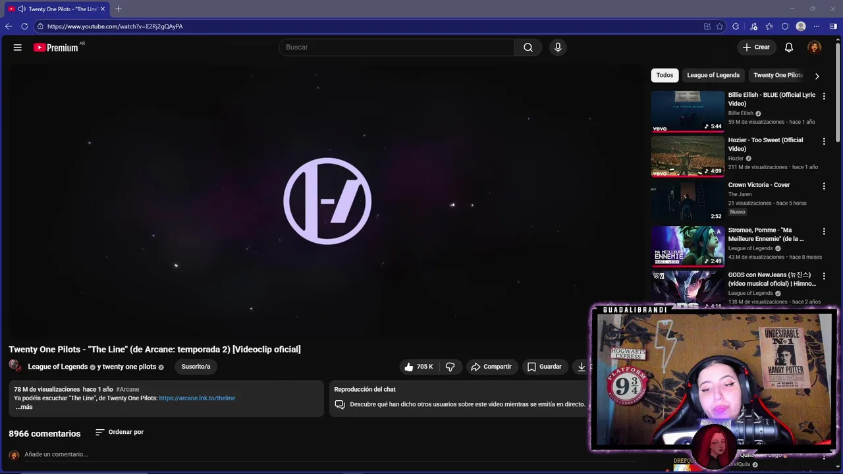
Task: Select the Todos filter chip
Action: coord(665,75)
